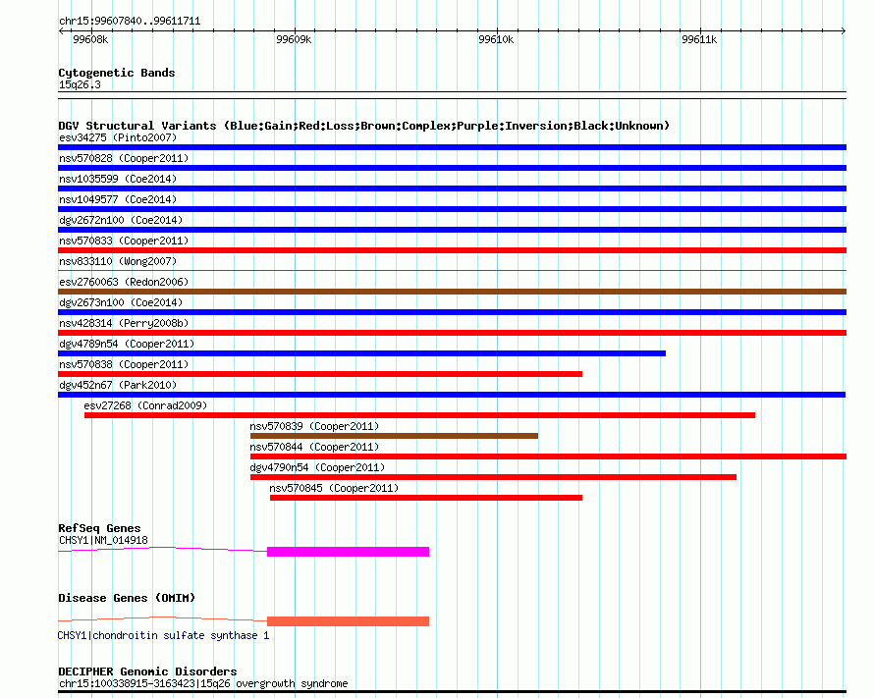Open the Disease Genes (OMIM) track heading

point(127,598)
